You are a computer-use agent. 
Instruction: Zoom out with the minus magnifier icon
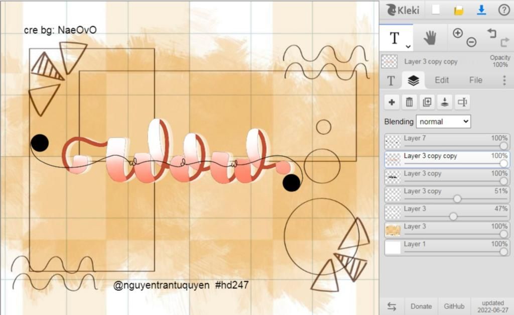point(471,42)
